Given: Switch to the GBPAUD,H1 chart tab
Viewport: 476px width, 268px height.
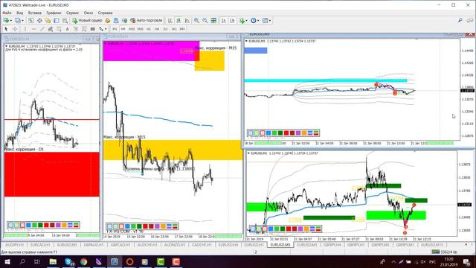Looking at the screenshot, I should pyautogui.click(x=94, y=245).
